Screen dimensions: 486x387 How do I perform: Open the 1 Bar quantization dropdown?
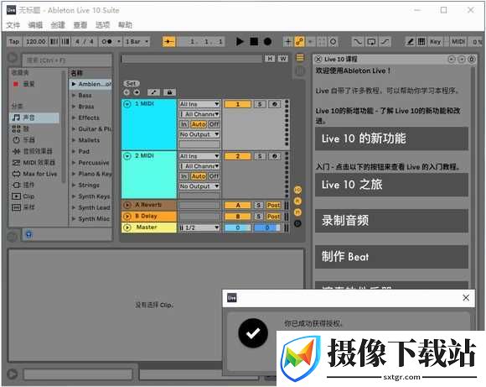(x=137, y=41)
